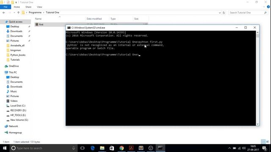Open Adobe Acrobat Reader taskbar icon

[131, 148]
